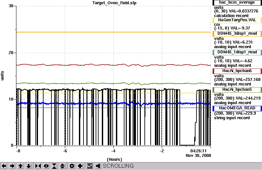
Task: Click the left arrow pan button
Action: [4, 166]
